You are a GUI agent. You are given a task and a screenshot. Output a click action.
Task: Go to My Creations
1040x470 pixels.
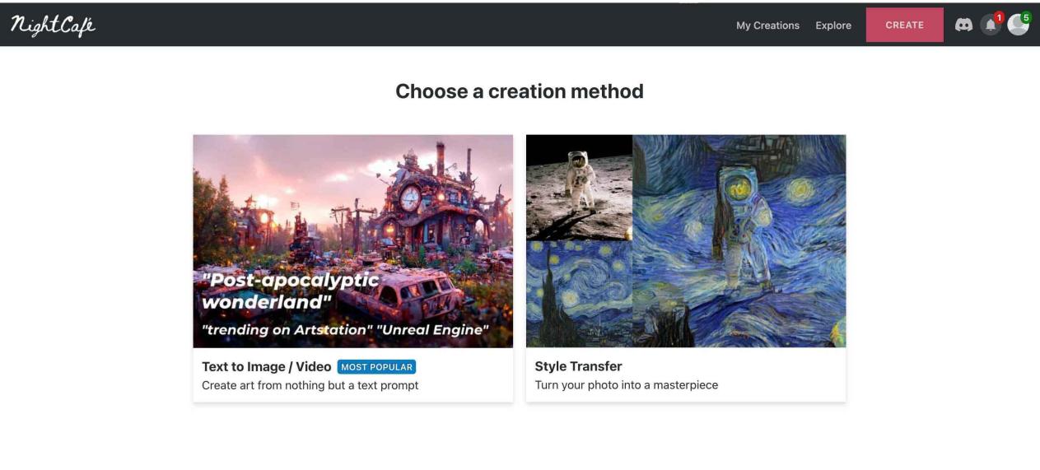[x=767, y=26]
